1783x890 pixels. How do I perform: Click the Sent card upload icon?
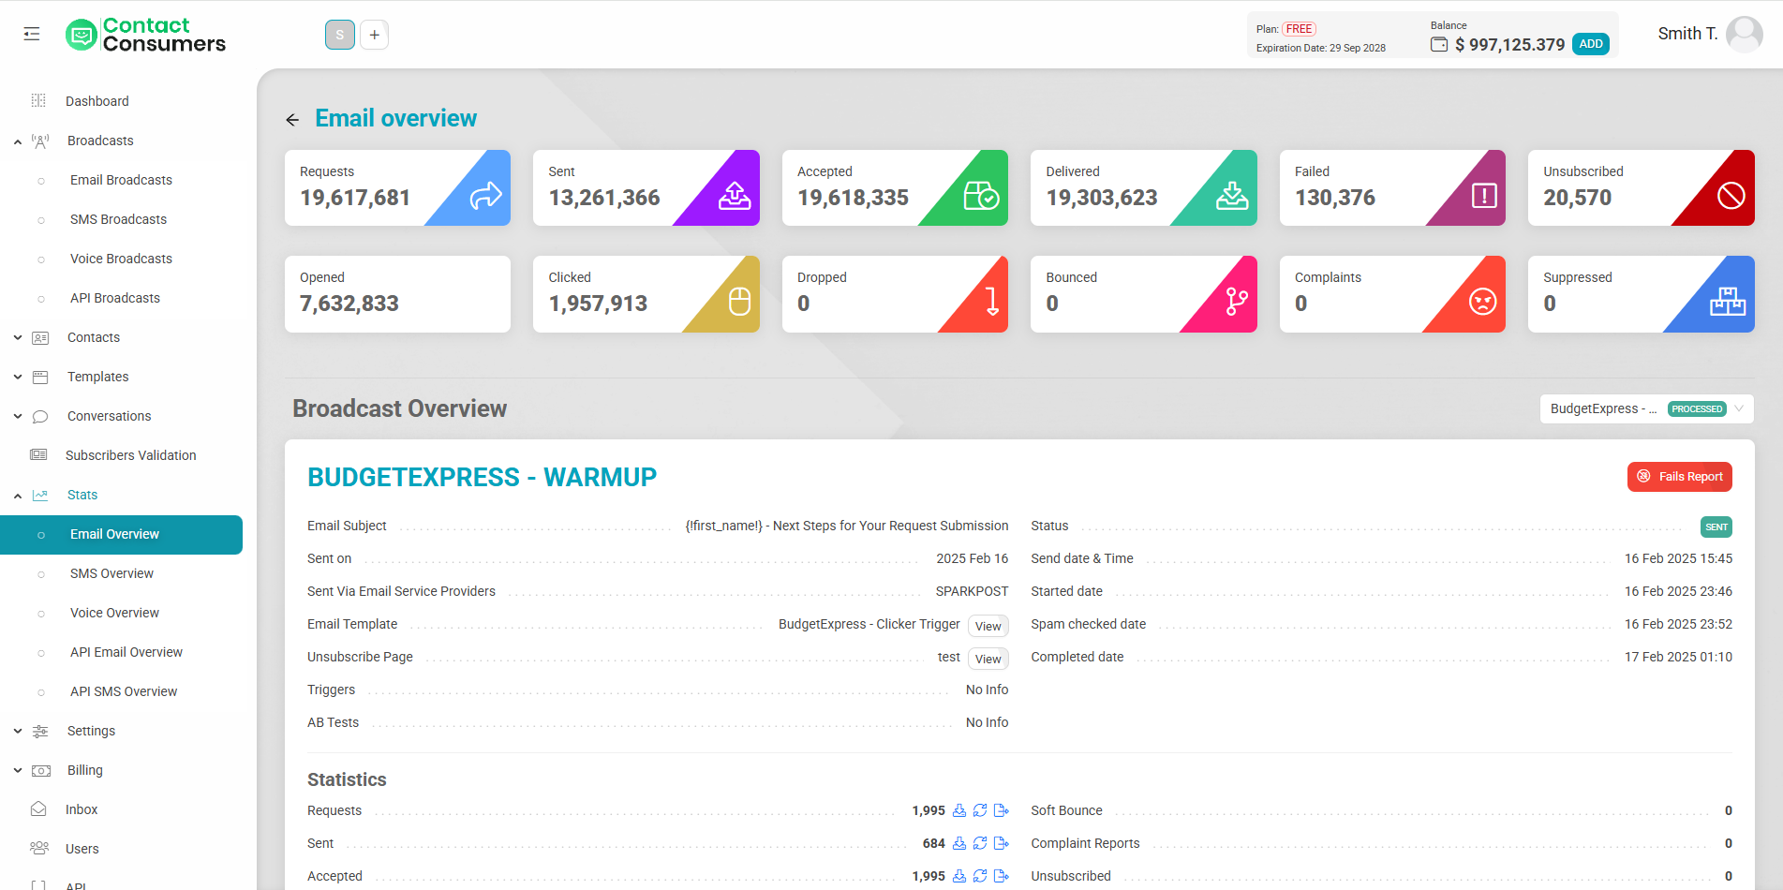click(x=735, y=196)
